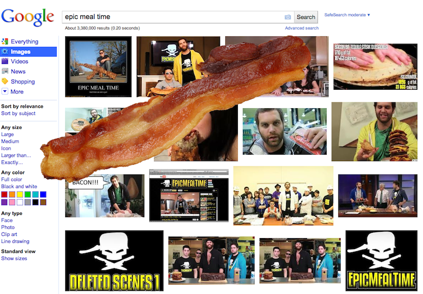Click the Videos filmstrip icon

(5, 62)
